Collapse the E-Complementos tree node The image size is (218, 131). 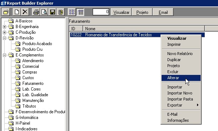coord(5,55)
